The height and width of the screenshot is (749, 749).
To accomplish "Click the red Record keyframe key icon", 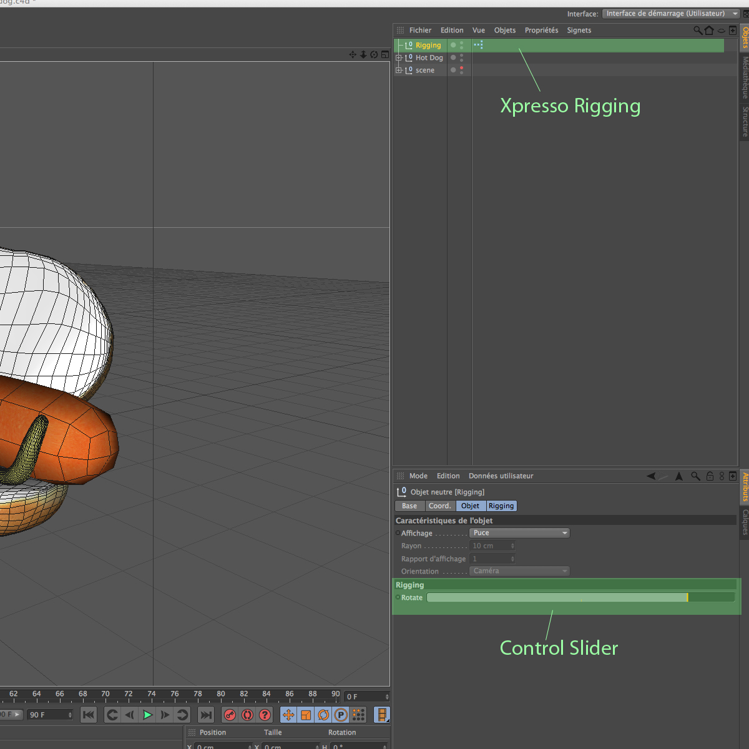I will [x=230, y=715].
